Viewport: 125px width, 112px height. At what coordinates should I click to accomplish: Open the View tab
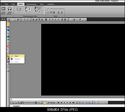pyautogui.click(x=13, y=4)
